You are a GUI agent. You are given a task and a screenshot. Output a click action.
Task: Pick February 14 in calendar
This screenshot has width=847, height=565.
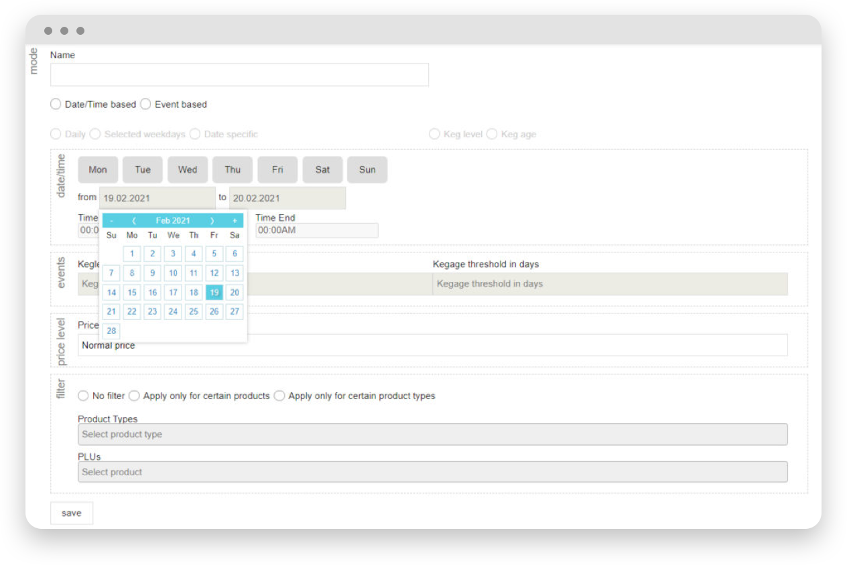pyautogui.click(x=111, y=293)
